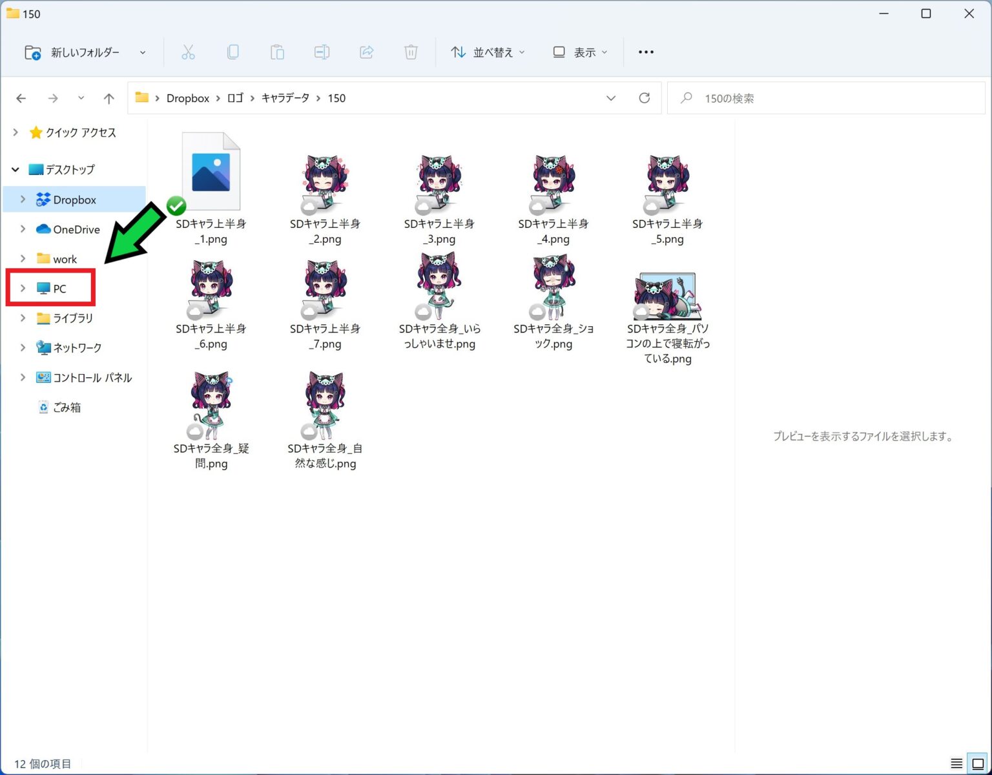Open the more options ellipsis menu
This screenshot has height=775, width=992.
coord(646,52)
